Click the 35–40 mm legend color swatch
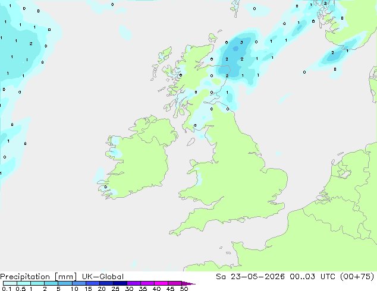 pyautogui.click(x=147, y=283)
